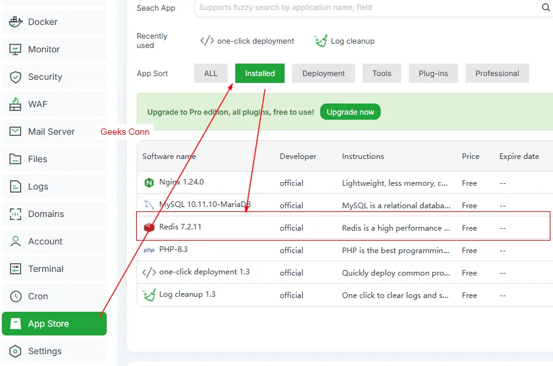Click the MySQL MariaDB app icon
Image resolution: width=553 pixels, height=366 pixels.
(149, 205)
